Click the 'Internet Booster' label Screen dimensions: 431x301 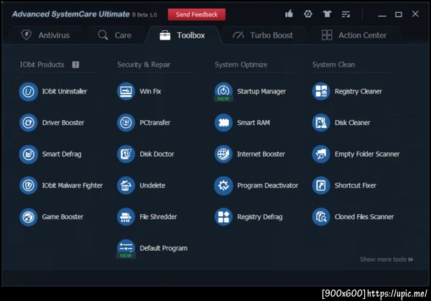point(261,154)
